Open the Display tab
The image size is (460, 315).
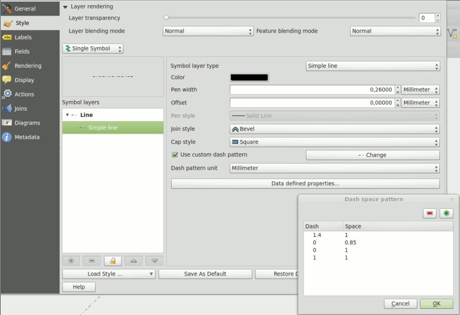[x=30, y=80]
